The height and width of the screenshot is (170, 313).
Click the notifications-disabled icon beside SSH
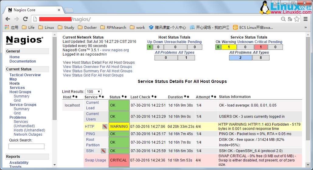point(103,151)
